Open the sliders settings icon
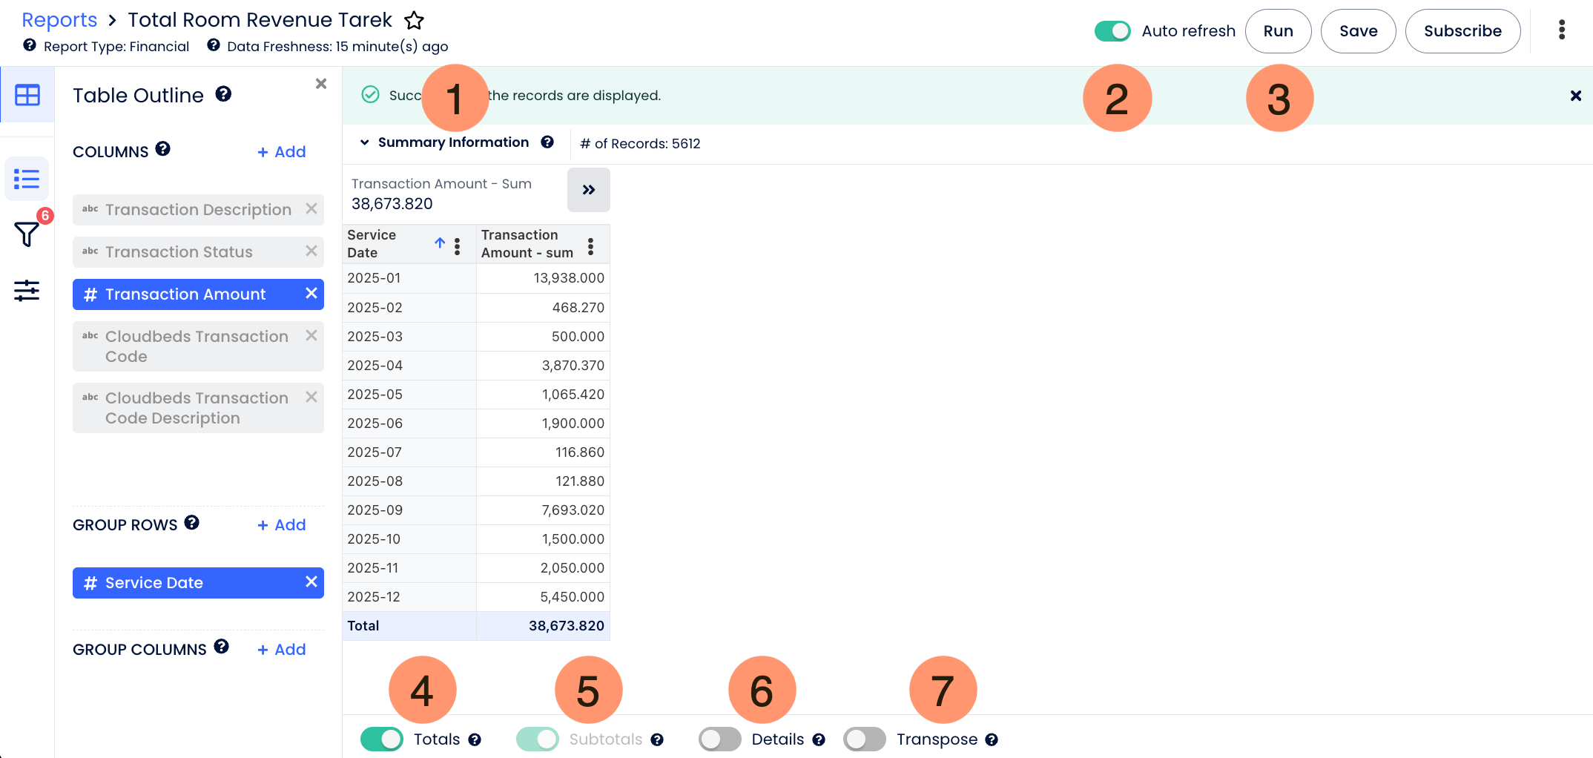This screenshot has height=758, width=1593. (27, 290)
